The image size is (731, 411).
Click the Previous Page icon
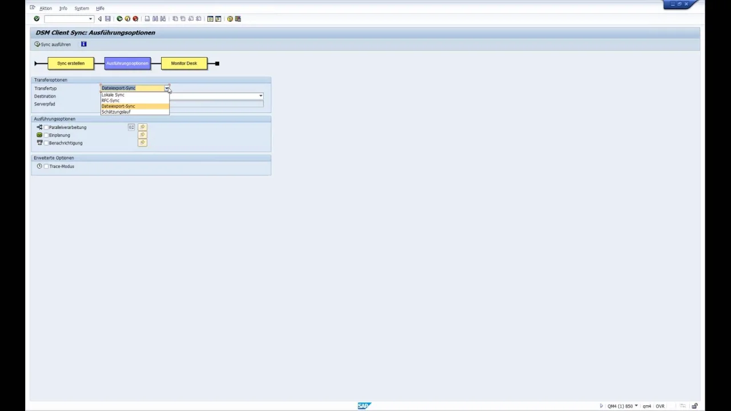[183, 19]
